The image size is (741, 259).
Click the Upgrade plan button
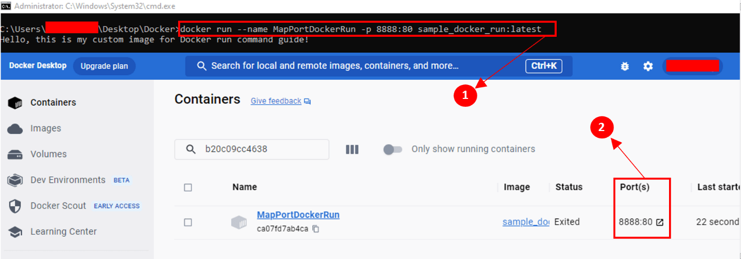coord(104,66)
